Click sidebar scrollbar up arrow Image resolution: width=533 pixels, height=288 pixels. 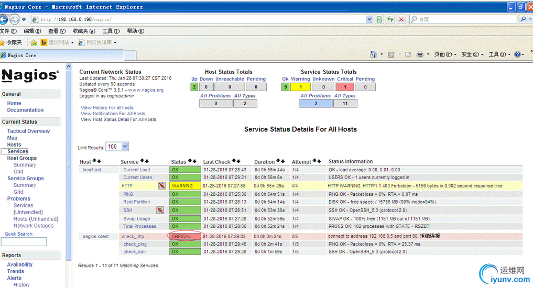coord(69,67)
